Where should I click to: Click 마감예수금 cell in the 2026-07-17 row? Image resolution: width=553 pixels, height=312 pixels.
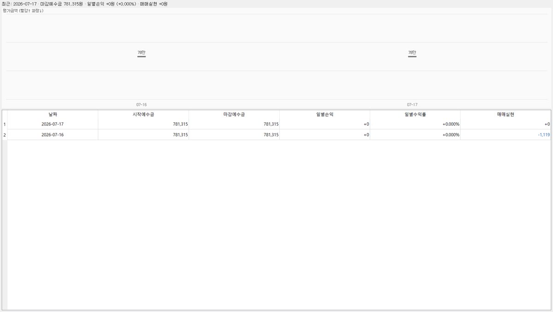(x=234, y=124)
